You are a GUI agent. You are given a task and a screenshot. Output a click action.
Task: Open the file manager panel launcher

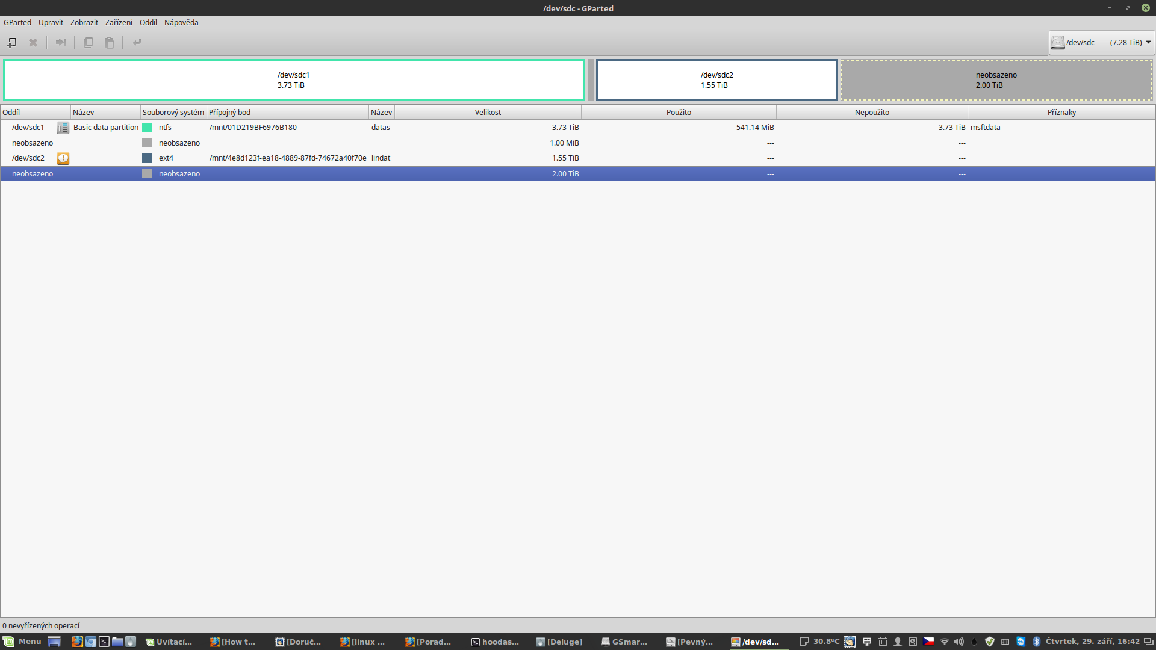pyautogui.click(x=117, y=642)
